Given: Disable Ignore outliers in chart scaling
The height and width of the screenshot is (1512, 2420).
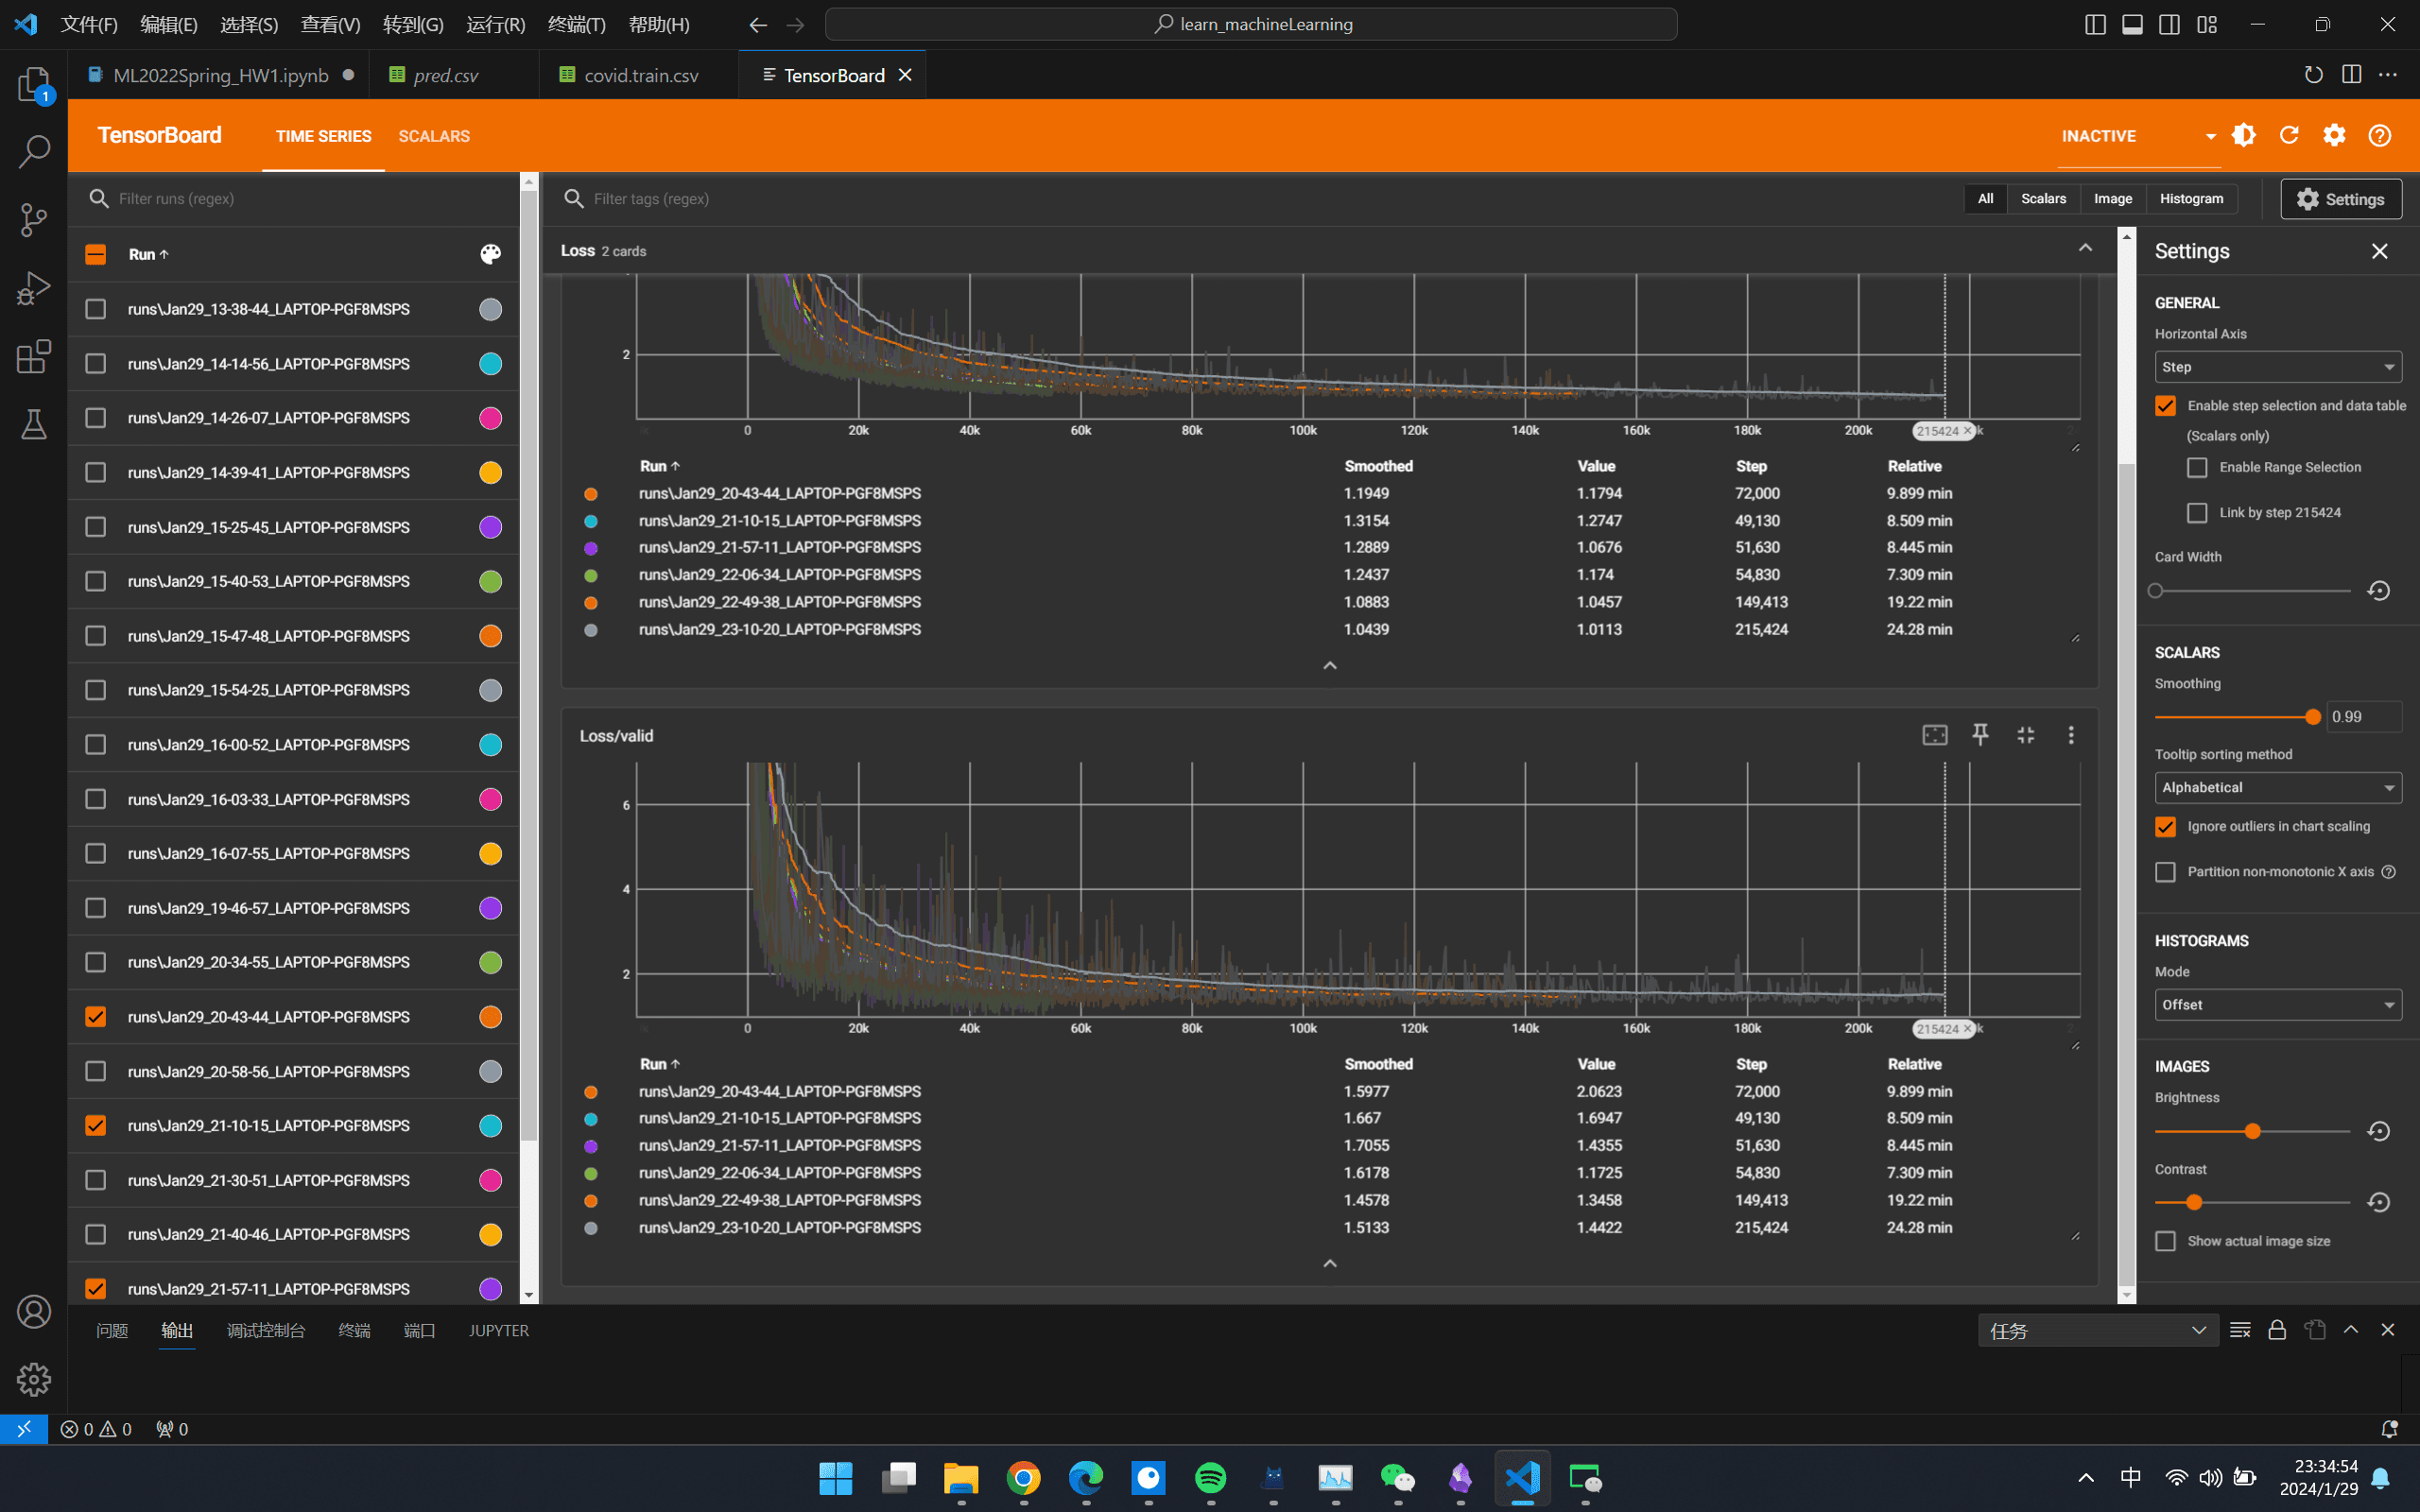Looking at the screenshot, I should tap(2166, 827).
